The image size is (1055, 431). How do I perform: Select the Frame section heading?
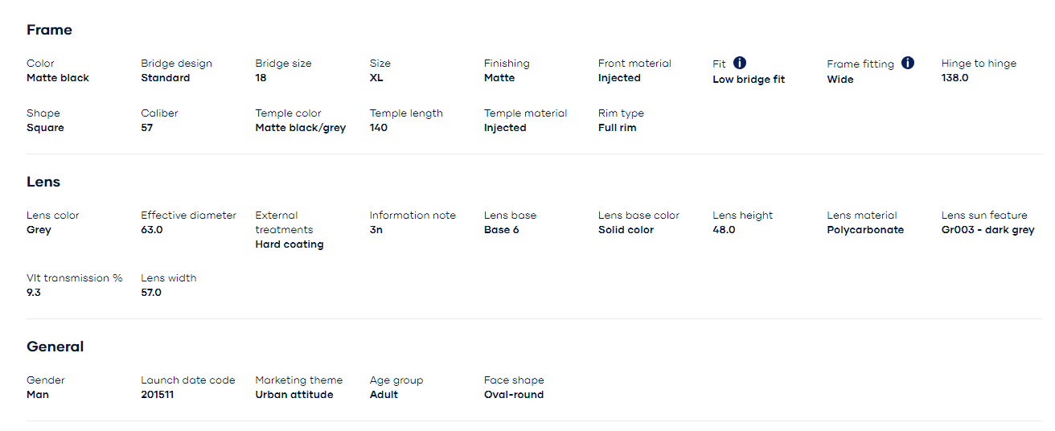click(49, 30)
